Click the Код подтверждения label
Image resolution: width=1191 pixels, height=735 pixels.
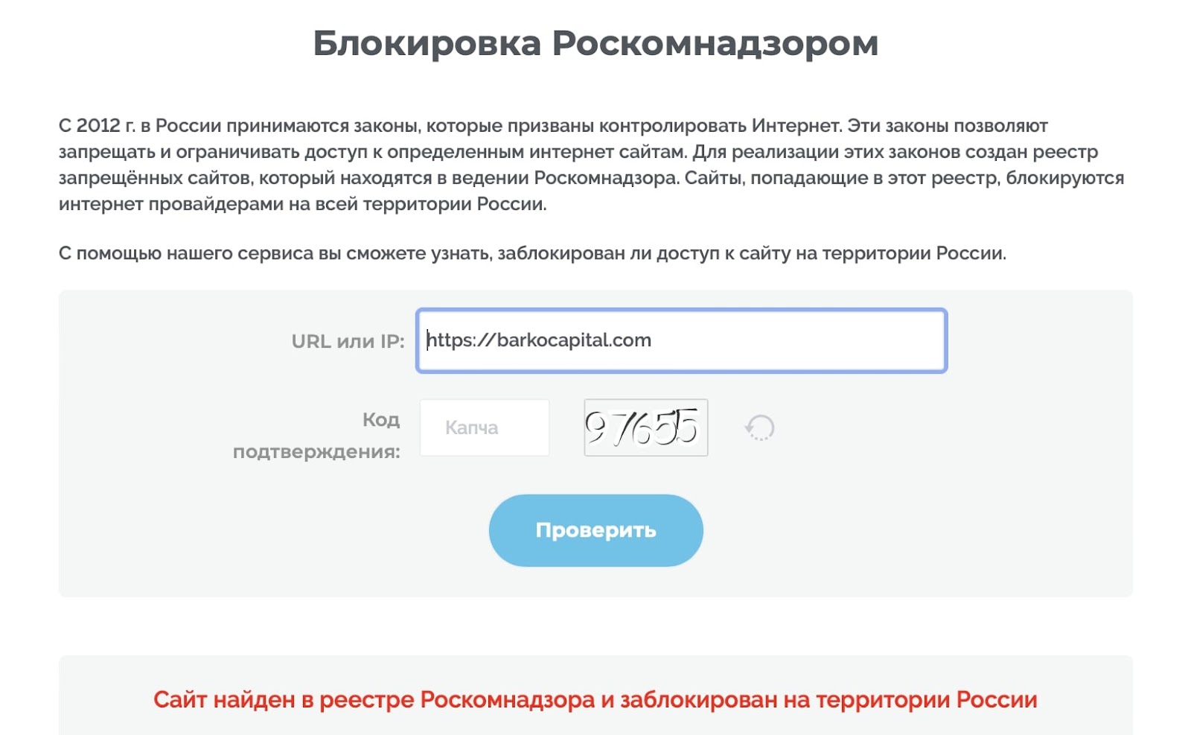click(x=316, y=436)
